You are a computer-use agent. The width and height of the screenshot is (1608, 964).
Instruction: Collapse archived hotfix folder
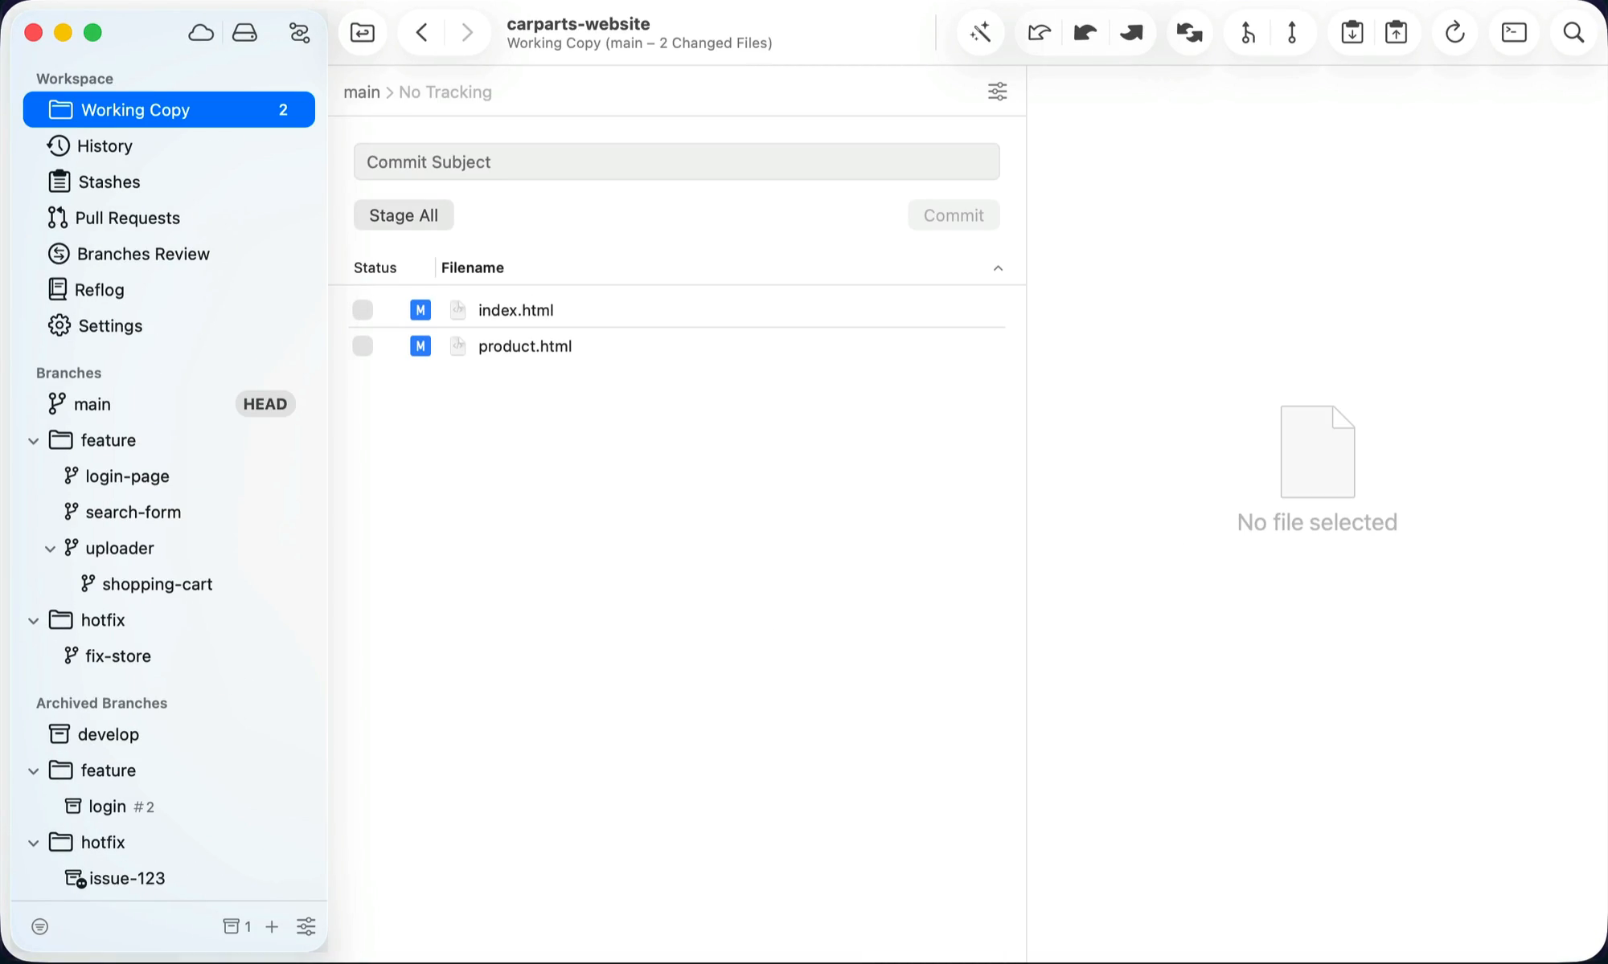pos(34,843)
